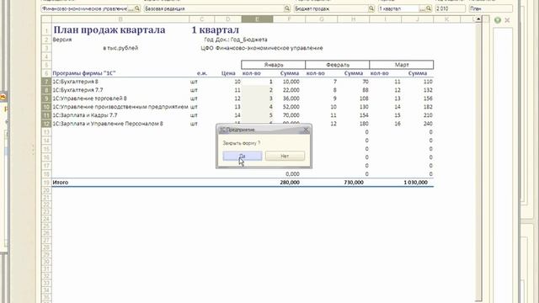Click the March sum cell 240
Image resolution: width=539 pixels, height=303 pixels.
(x=428, y=124)
